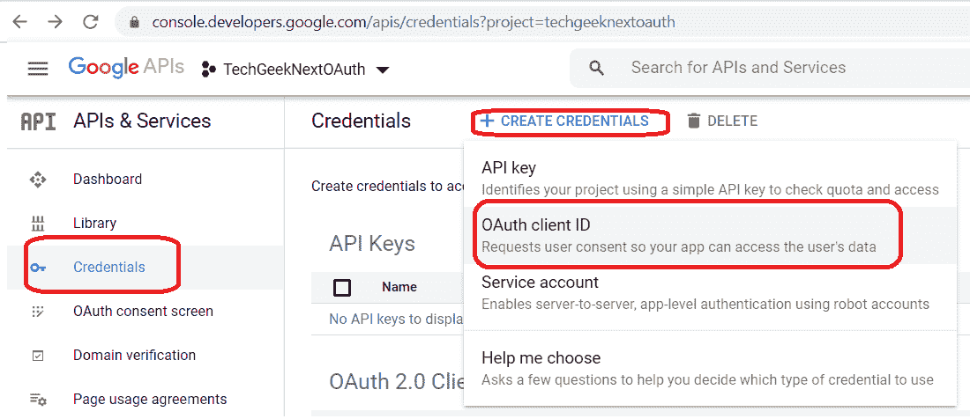
Task: Click the Page usage agreements icon
Action: click(x=38, y=400)
